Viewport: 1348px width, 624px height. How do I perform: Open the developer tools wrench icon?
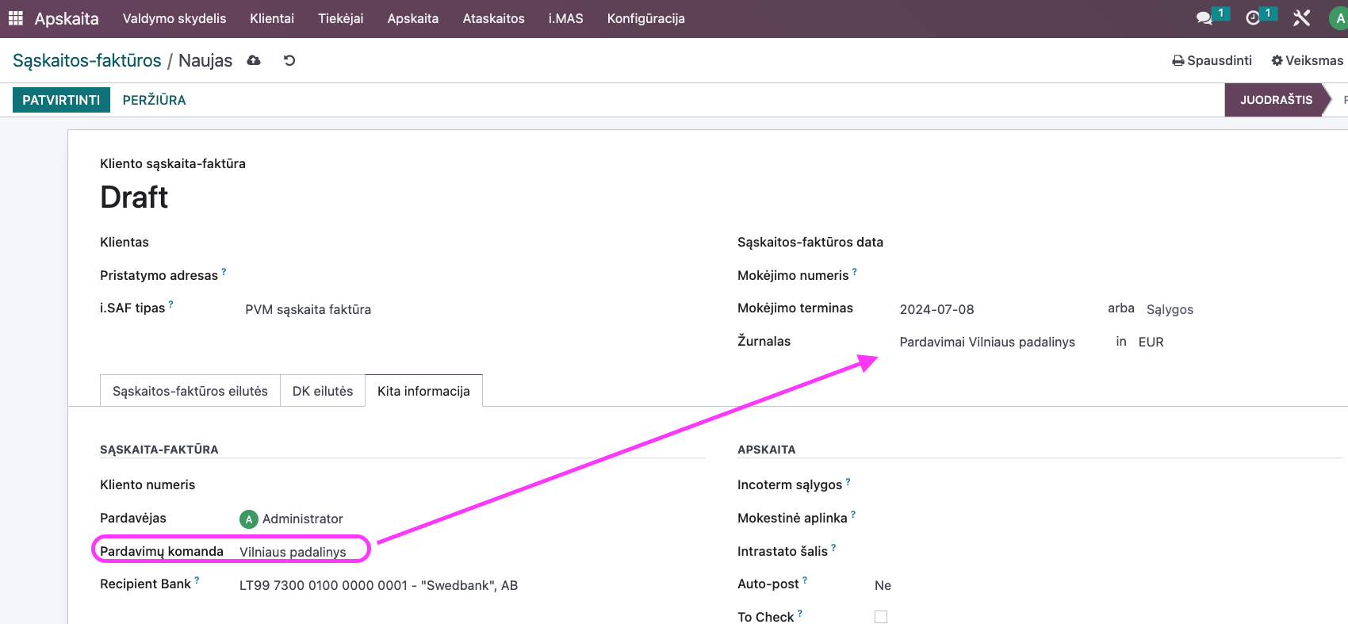pyautogui.click(x=1301, y=18)
